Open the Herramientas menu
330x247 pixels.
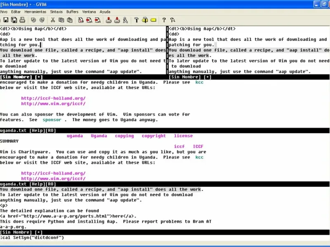pos(35,12)
